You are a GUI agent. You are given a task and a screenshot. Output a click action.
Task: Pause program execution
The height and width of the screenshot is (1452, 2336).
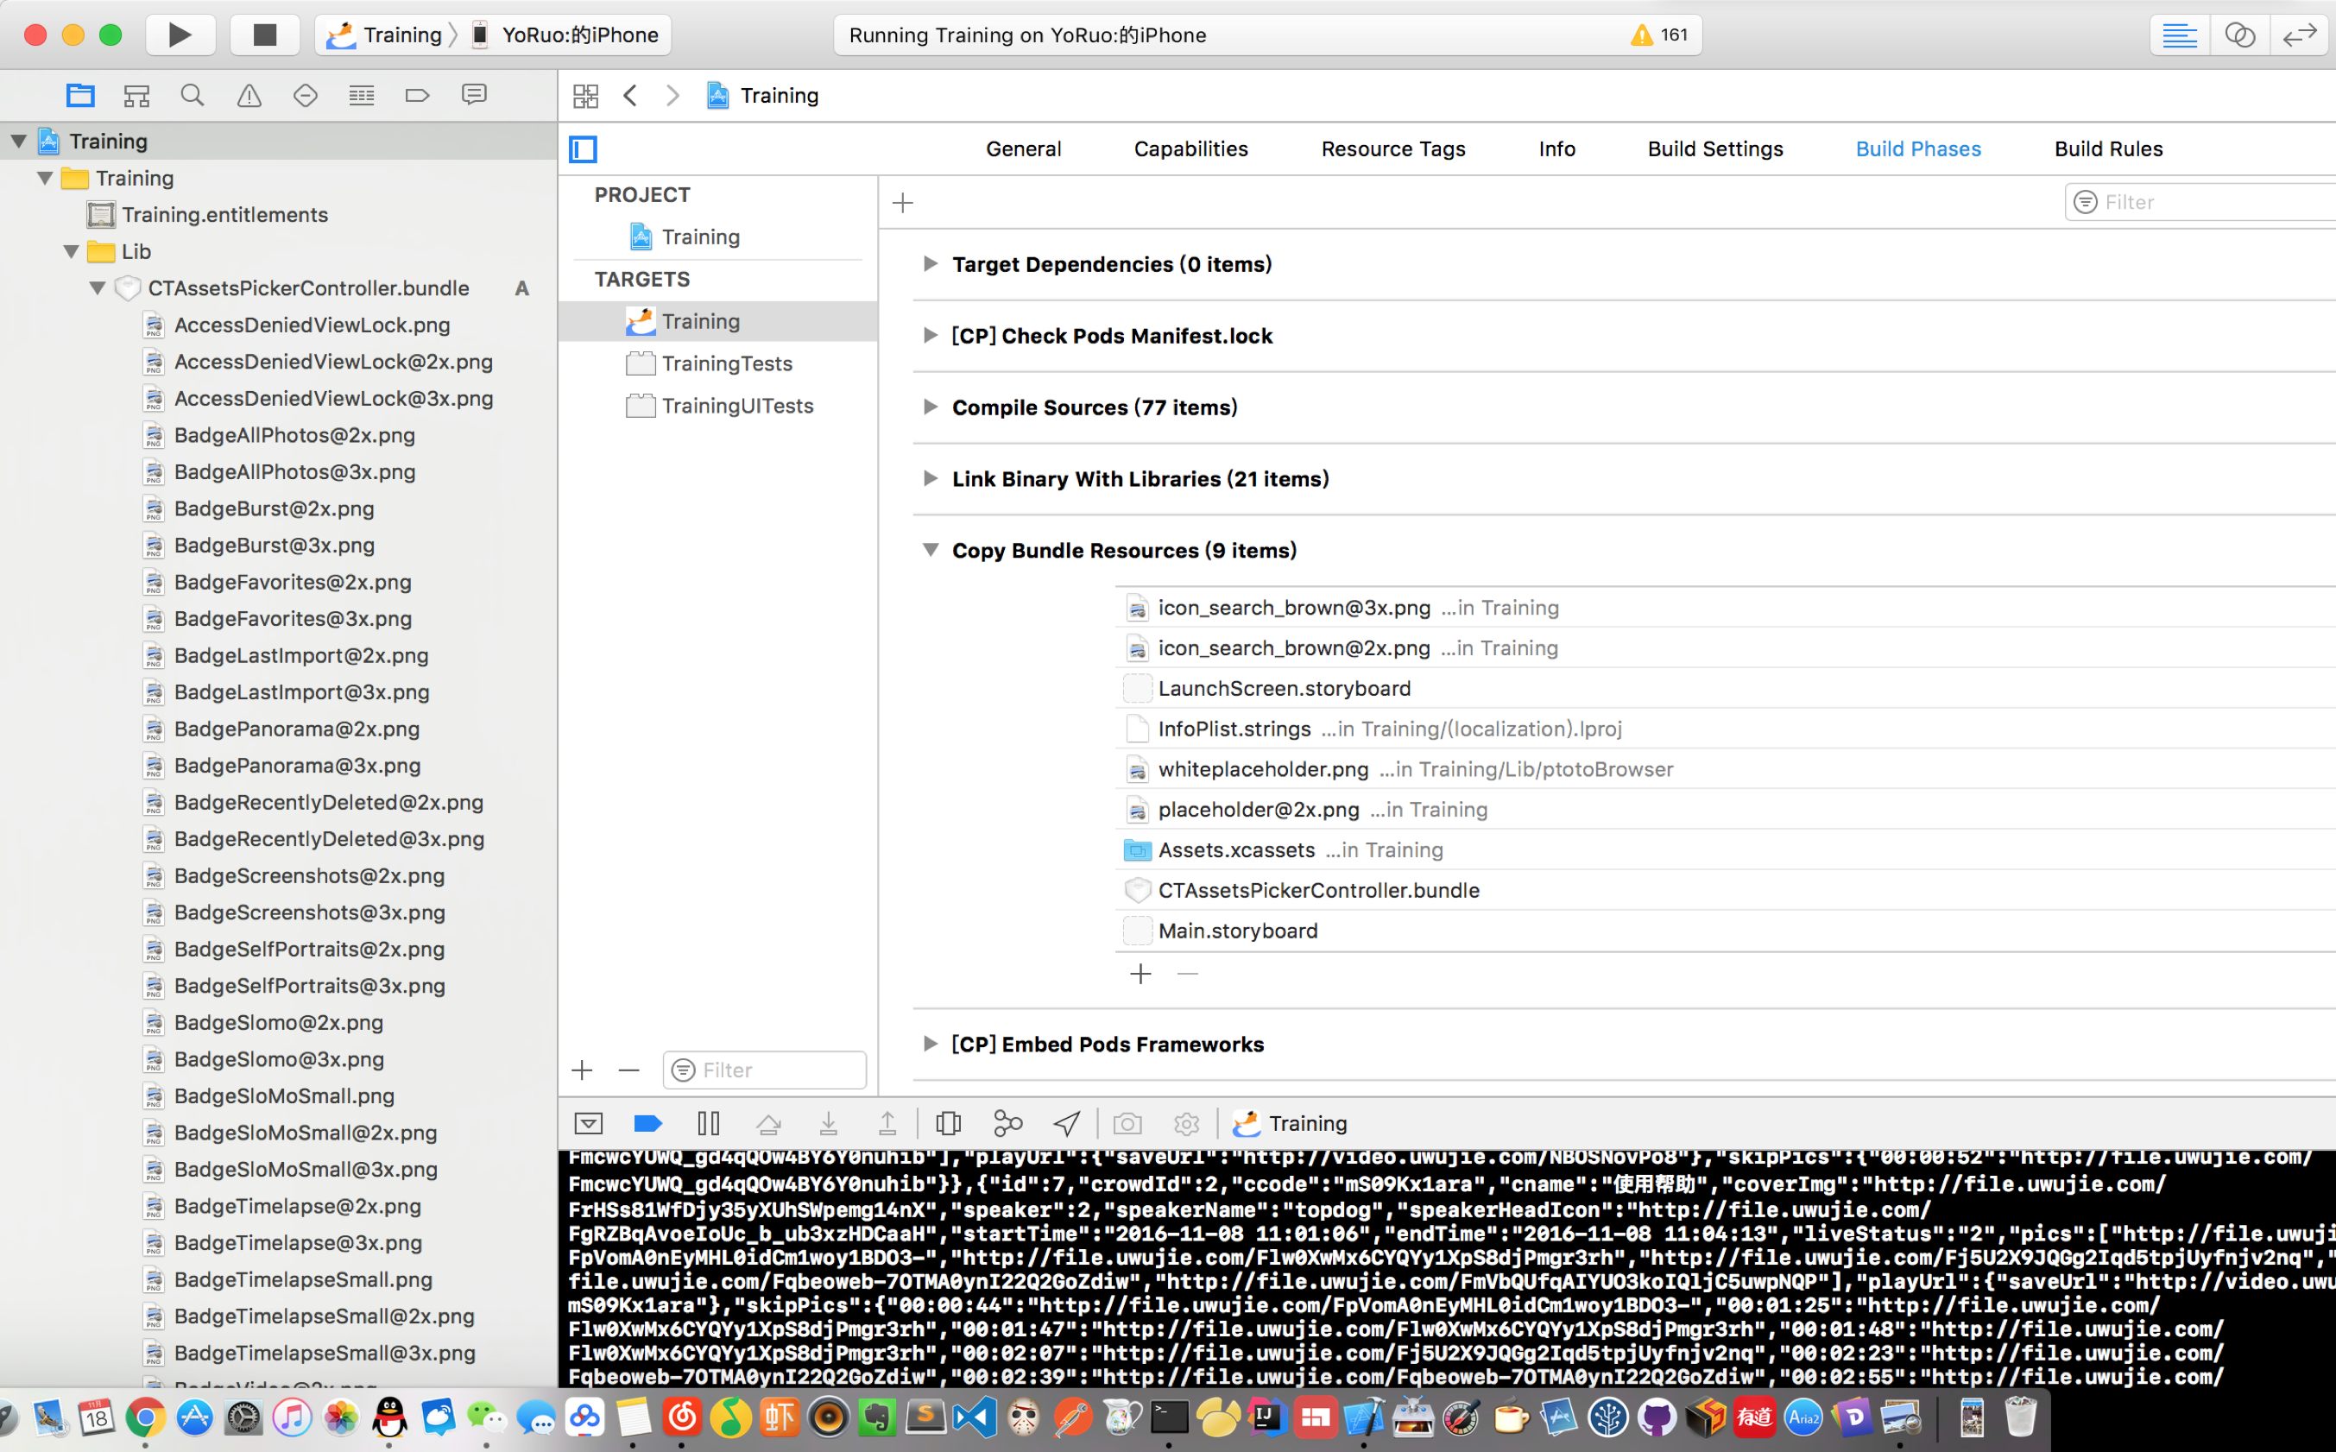(x=709, y=1122)
